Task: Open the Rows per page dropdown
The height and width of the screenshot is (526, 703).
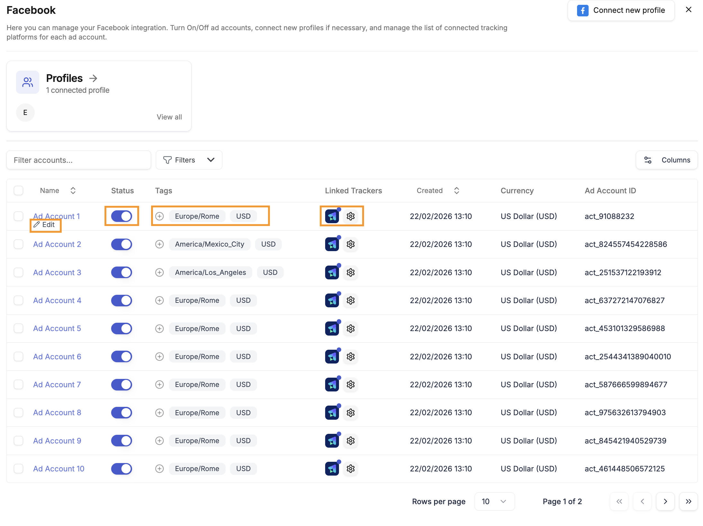Action: coord(494,502)
